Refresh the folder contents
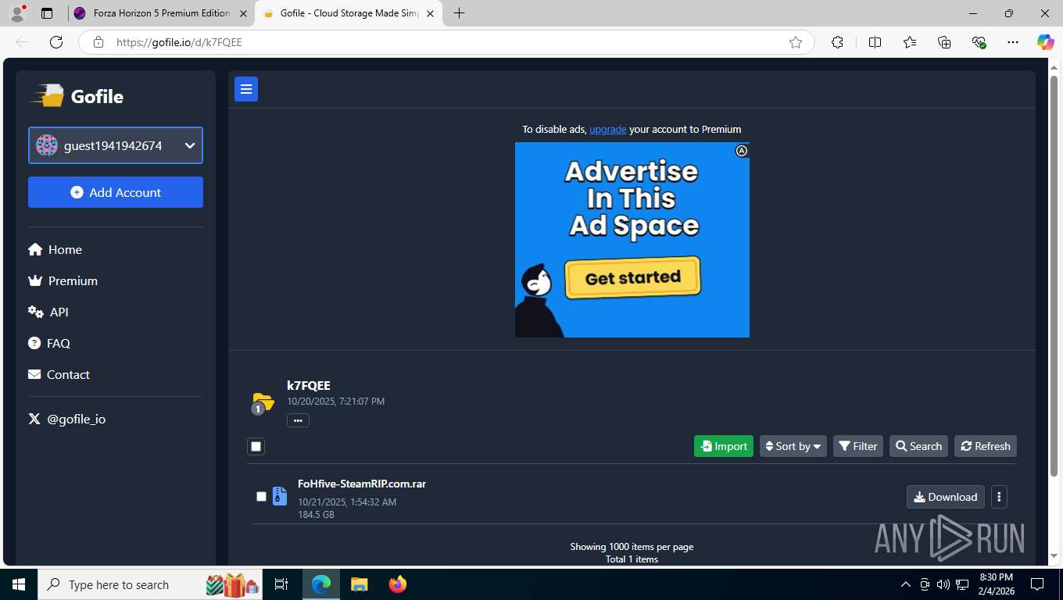1063x600 pixels. [986, 446]
